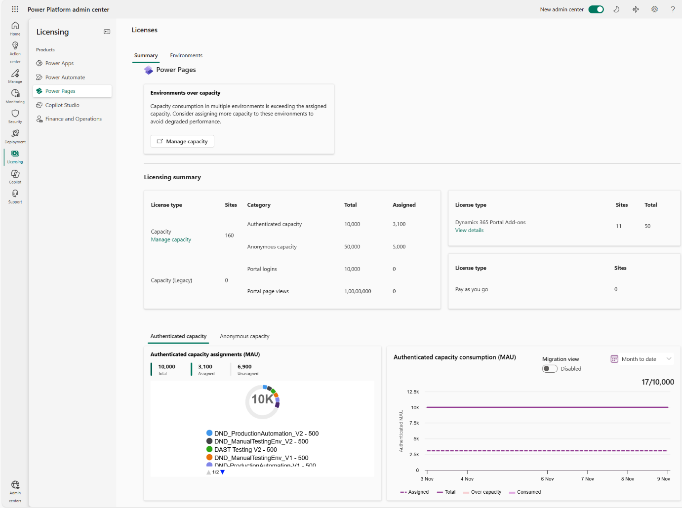Switch to the Environments tab

click(186, 55)
